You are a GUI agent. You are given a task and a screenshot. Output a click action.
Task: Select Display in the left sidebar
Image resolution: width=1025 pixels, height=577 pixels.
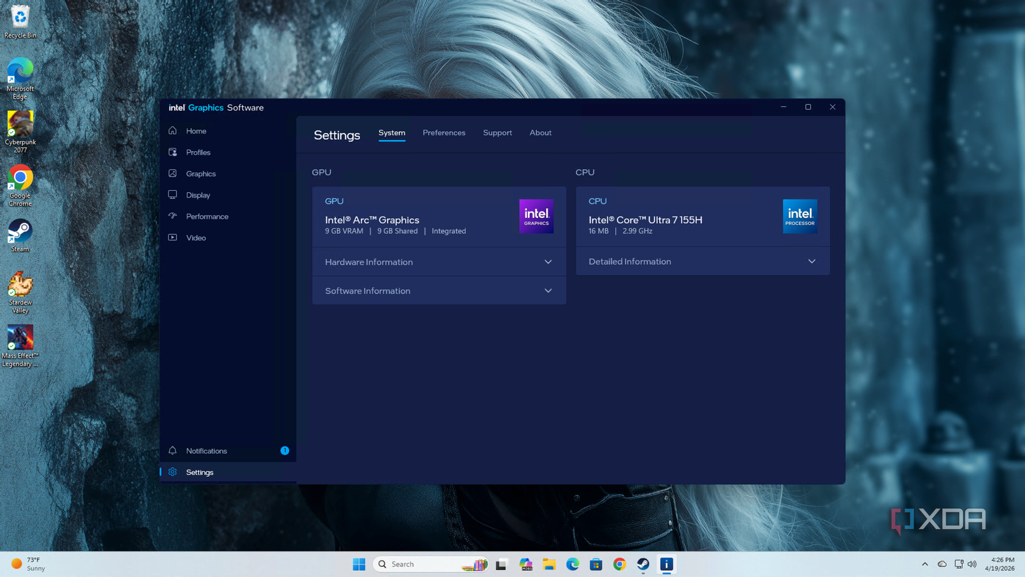[198, 195]
